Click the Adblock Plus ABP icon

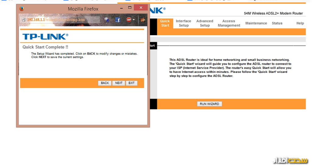tap(129, 20)
